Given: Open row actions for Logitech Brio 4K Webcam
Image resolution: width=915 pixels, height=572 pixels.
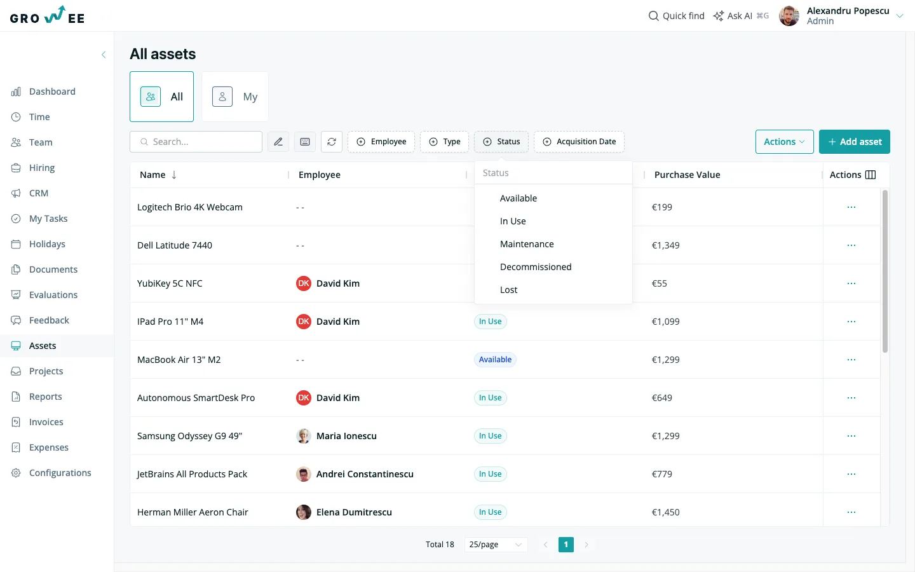Looking at the screenshot, I should [851, 207].
